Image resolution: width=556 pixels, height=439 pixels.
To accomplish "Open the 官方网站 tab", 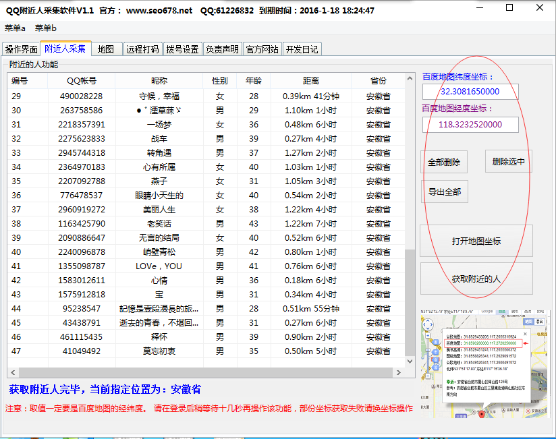I will pyautogui.click(x=262, y=49).
